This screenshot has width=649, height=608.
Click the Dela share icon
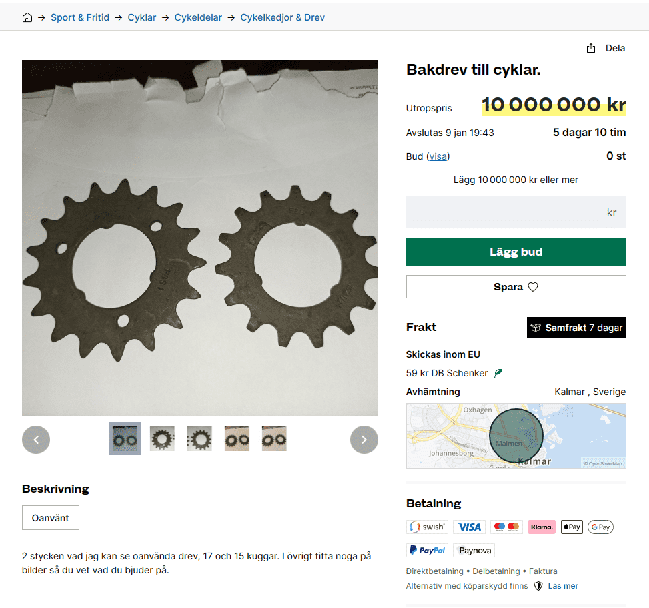[x=590, y=48]
